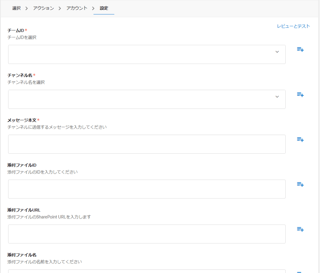Expand the チャンネル名 dropdown chevron

coord(277,97)
